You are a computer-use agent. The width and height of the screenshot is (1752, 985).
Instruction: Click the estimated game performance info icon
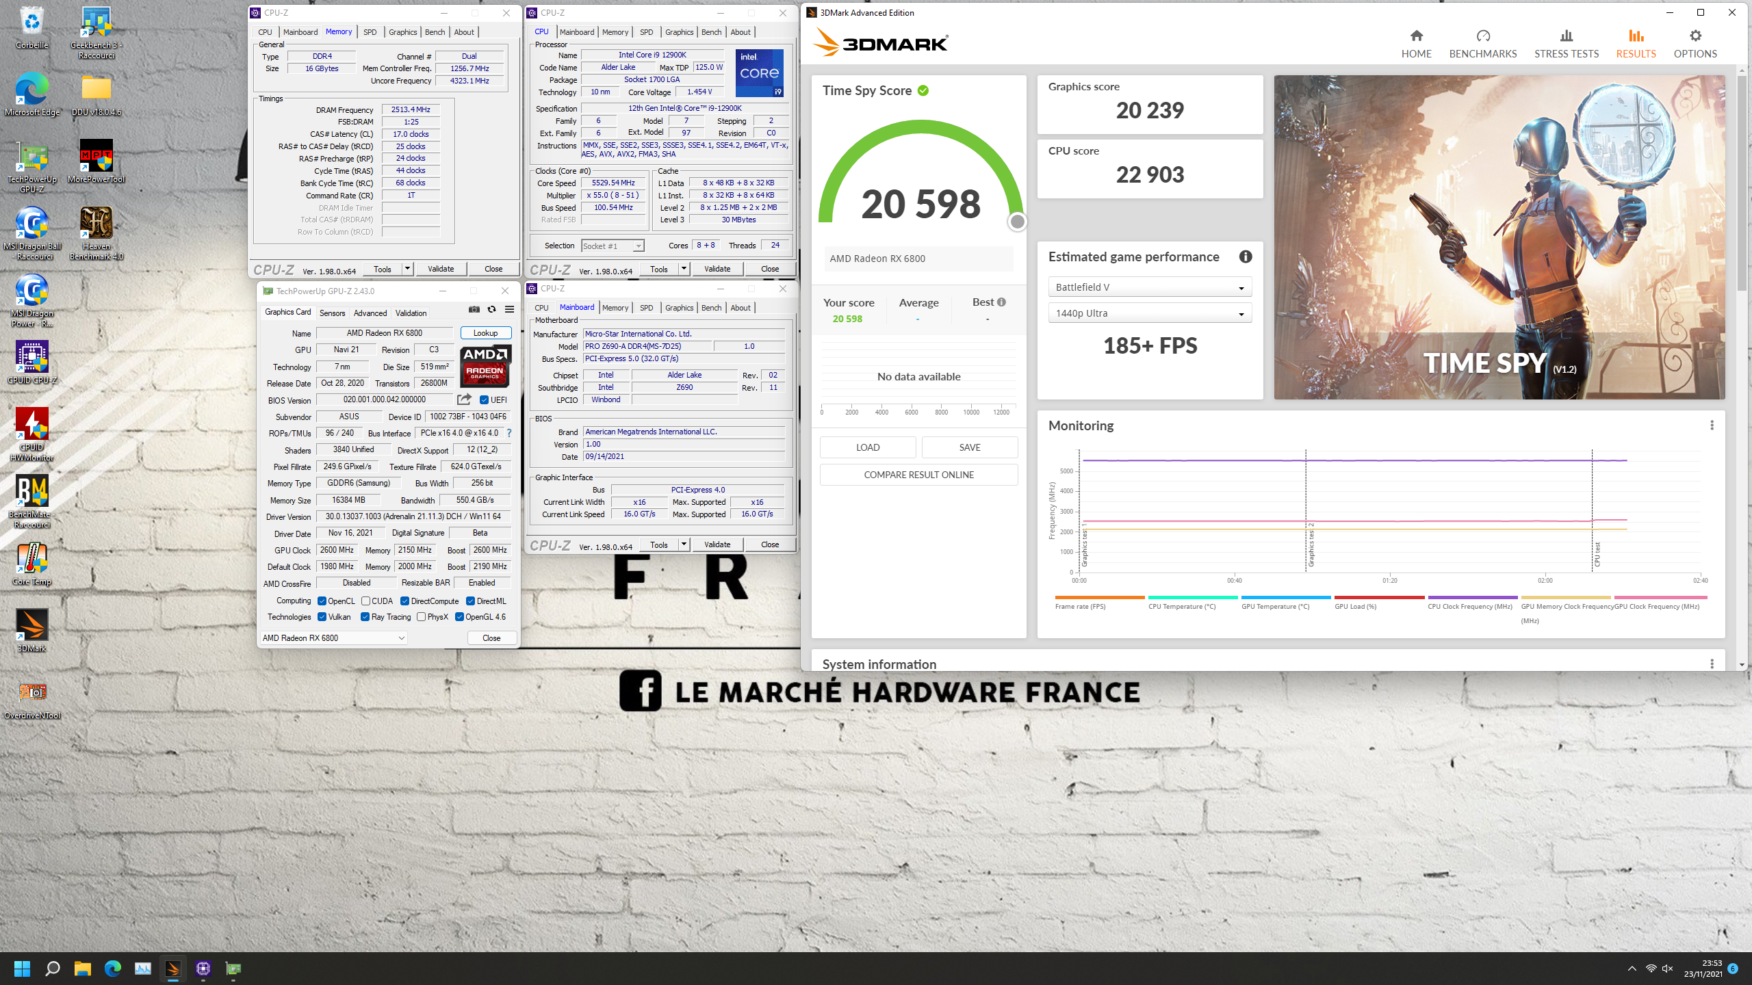(x=1245, y=257)
